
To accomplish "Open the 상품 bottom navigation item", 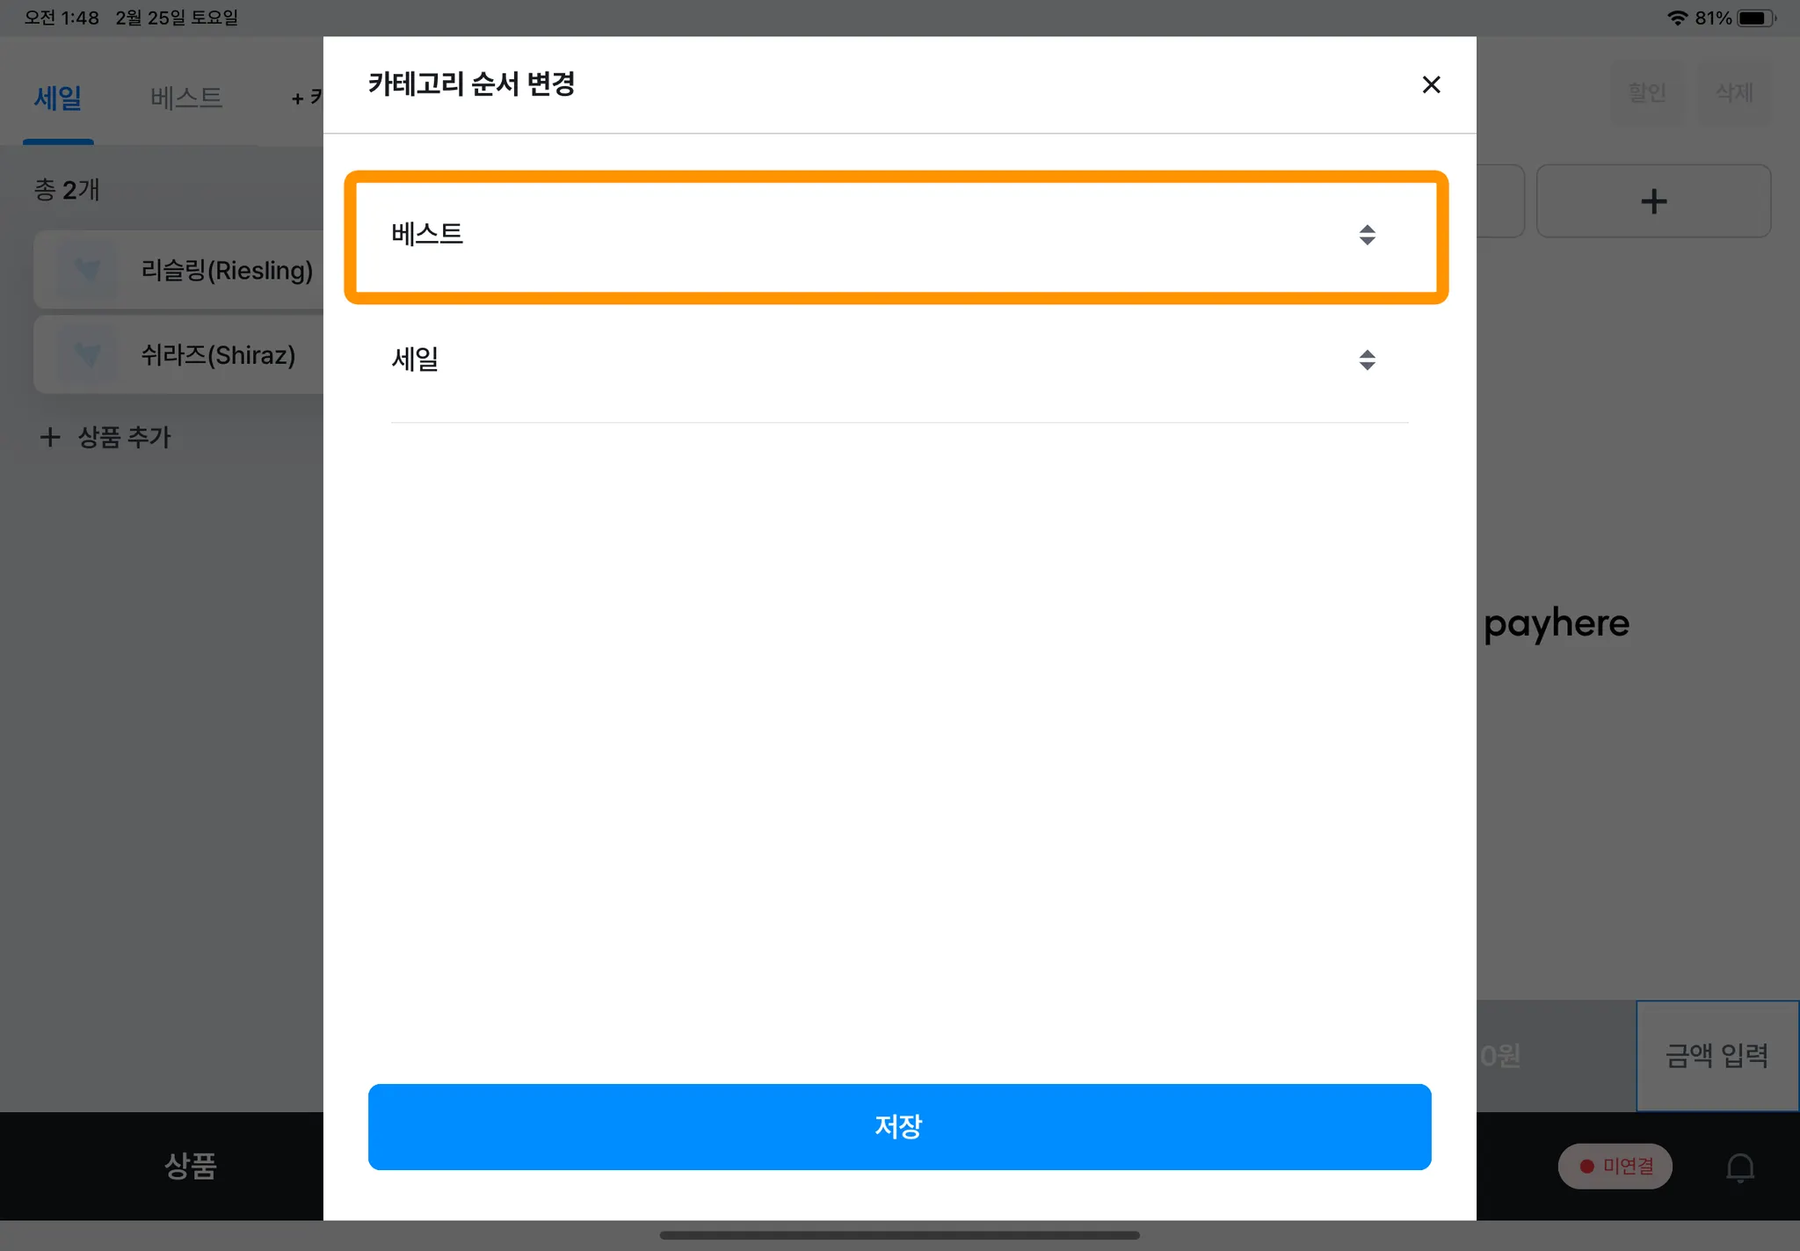I will [x=190, y=1166].
